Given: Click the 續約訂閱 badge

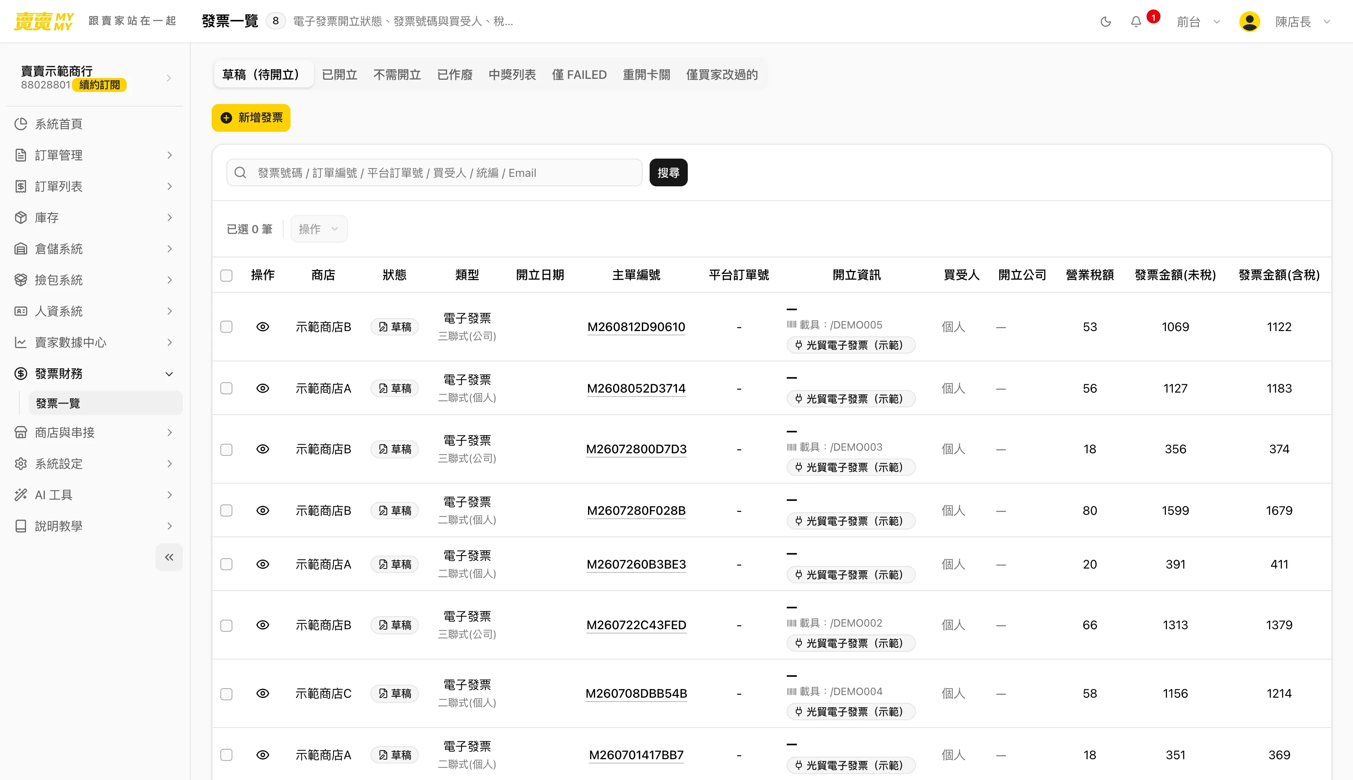Looking at the screenshot, I should point(99,85).
